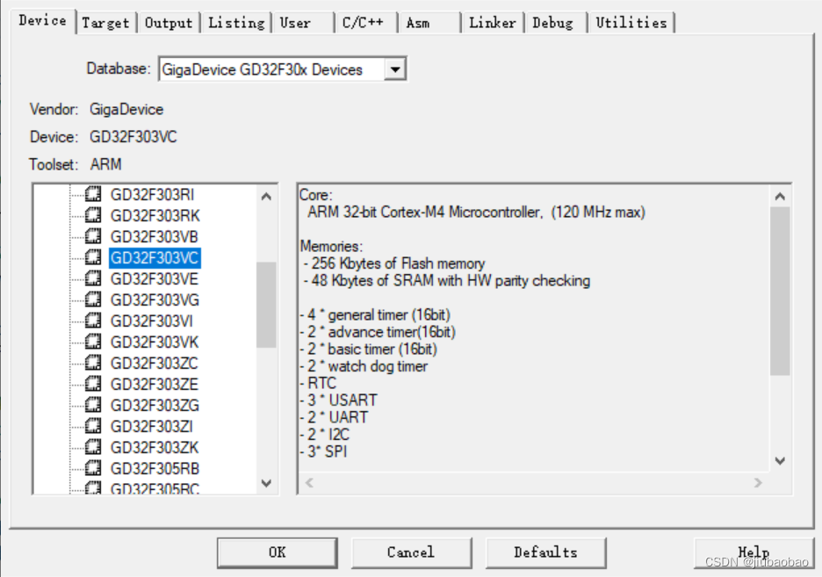Screen dimensions: 822x577
Task: Click the chip icon beside GD32F303ZK
Action: 93,447
